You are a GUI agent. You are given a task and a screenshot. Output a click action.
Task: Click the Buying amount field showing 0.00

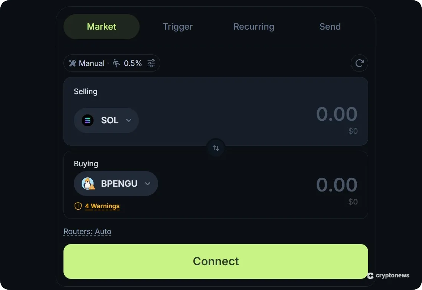point(336,184)
